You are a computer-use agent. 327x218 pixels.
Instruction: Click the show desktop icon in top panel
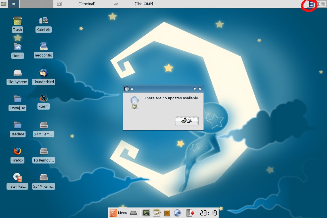4,4
